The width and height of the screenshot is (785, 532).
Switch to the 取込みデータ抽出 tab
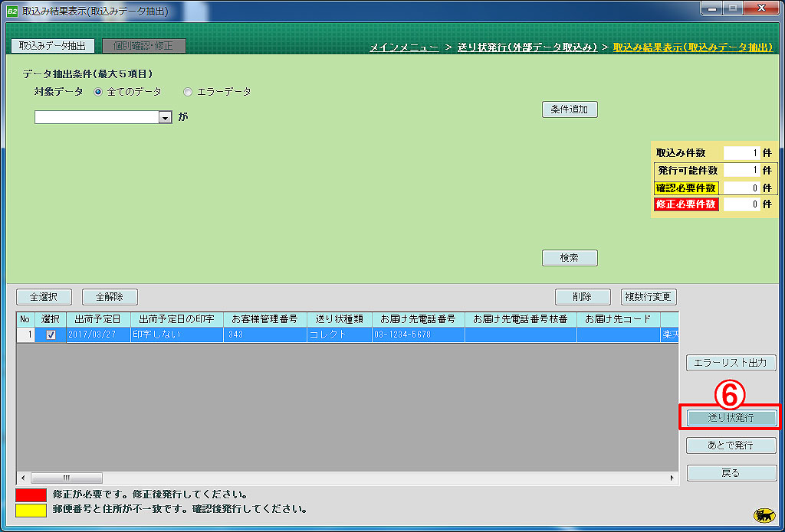(x=53, y=46)
